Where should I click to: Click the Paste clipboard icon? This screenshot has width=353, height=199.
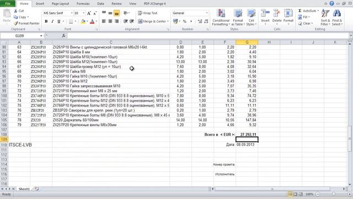(x=7, y=14)
